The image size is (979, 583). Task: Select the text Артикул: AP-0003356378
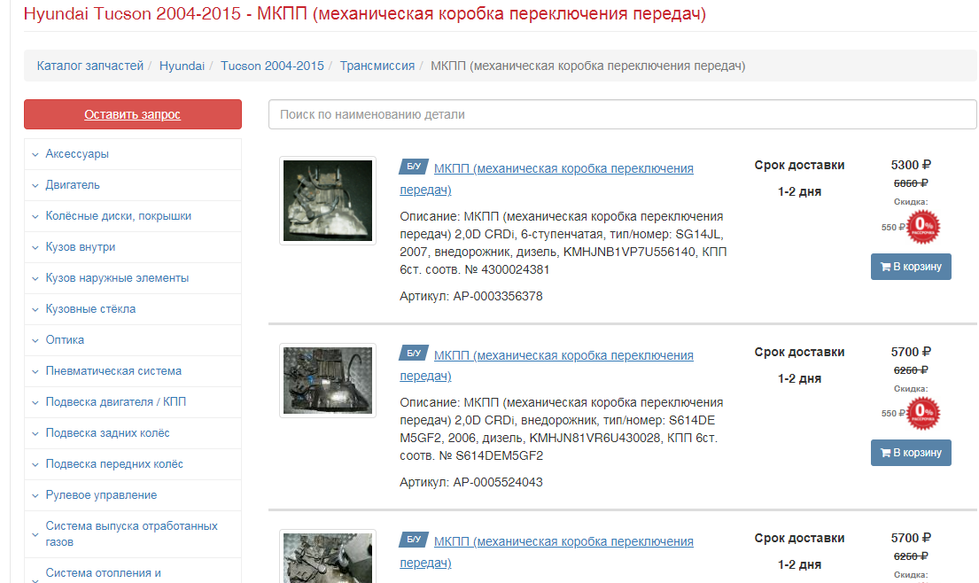[470, 296]
